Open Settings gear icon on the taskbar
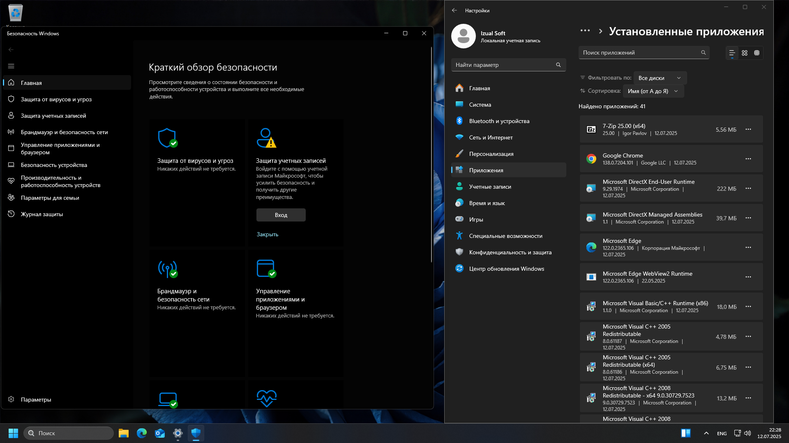789x443 pixels. pos(178,433)
